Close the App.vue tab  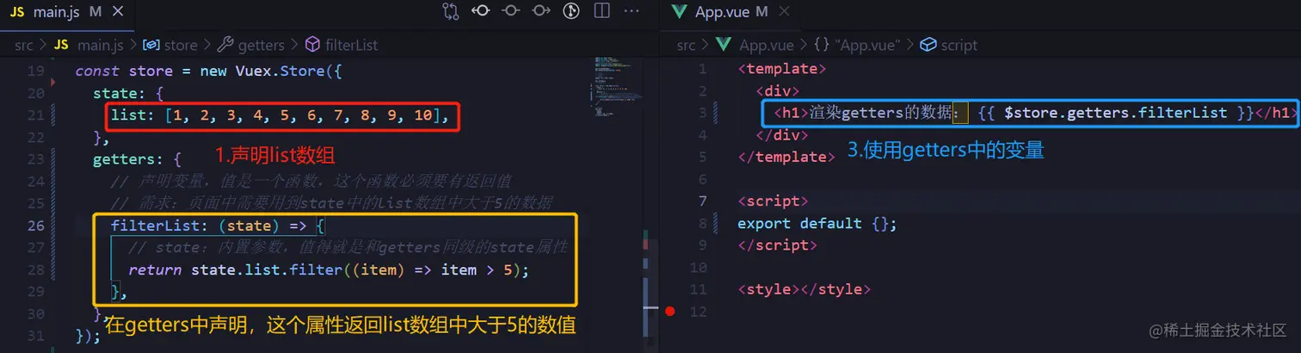click(x=782, y=12)
